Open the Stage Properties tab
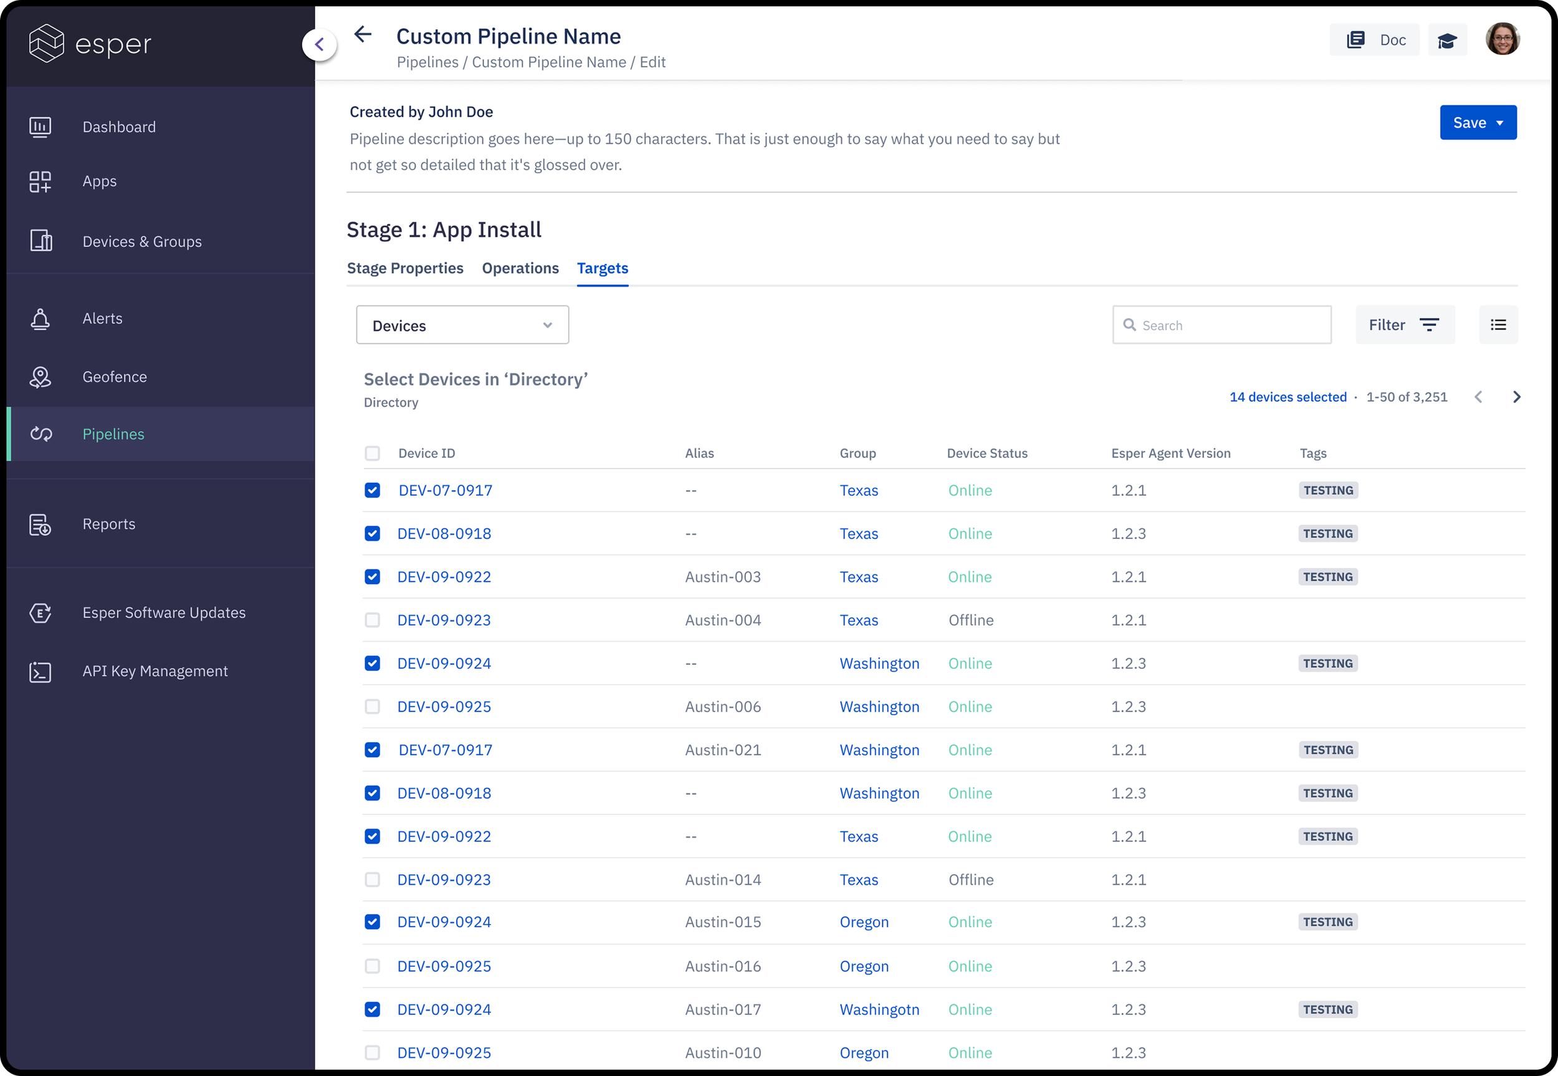Viewport: 1558px width, 1076px height. point(404,269)
